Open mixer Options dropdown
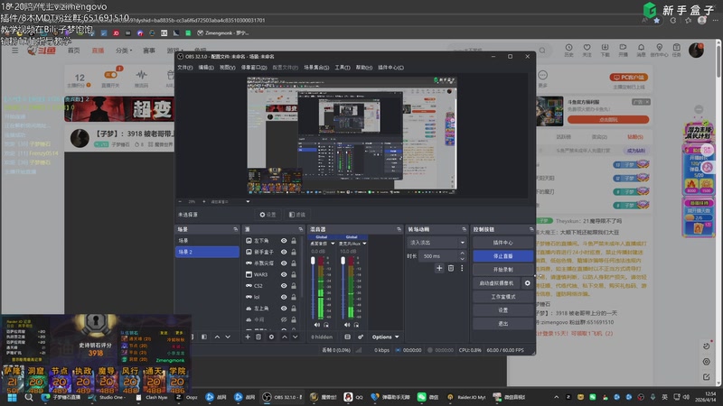723x406 pixels. click(386, 337)
